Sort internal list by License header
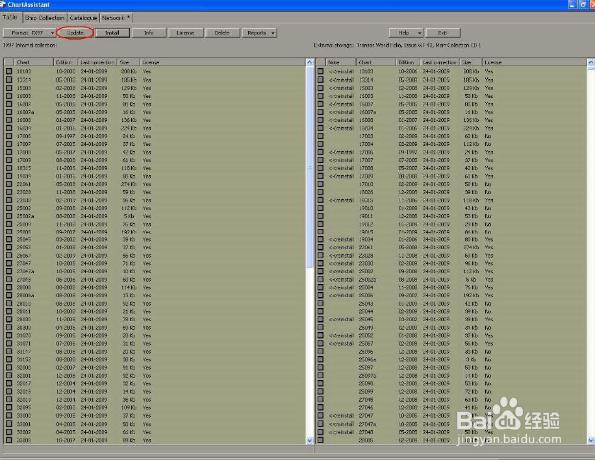The width and height of the screenshot is (595, 460). pos(222,62)
